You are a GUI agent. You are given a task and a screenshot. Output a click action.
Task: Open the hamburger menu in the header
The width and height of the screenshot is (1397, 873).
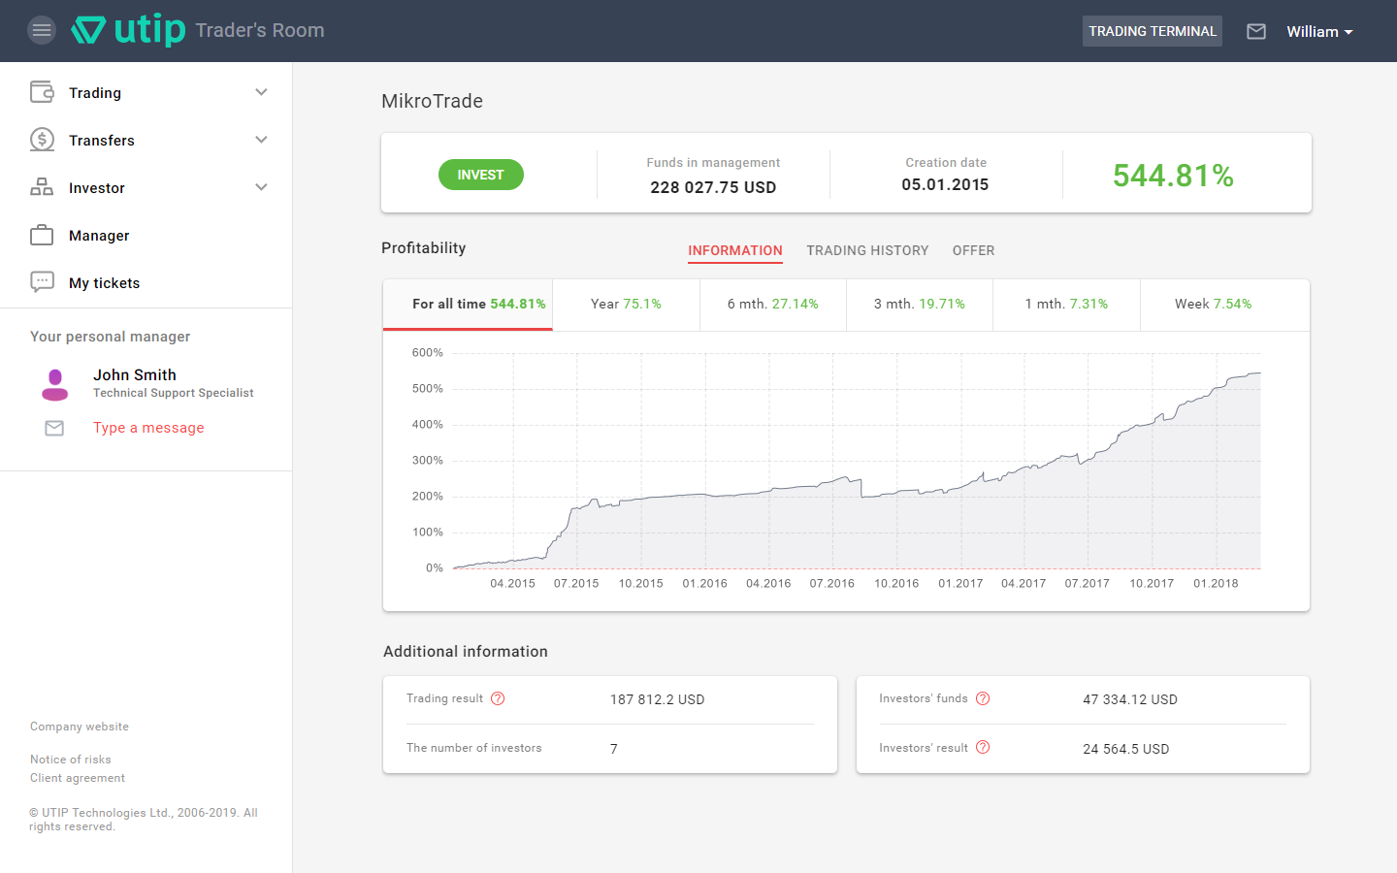[41, 31]
